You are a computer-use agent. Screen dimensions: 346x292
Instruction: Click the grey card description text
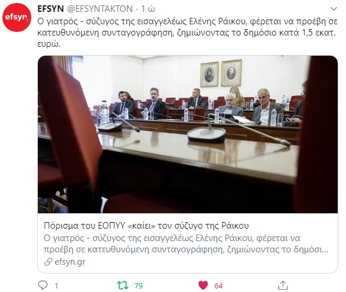(x=186, y=244)
